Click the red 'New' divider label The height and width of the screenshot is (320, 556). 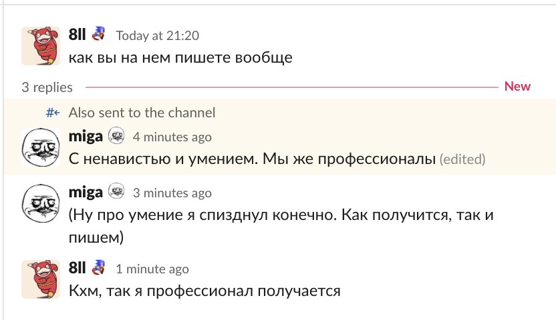(x=517, y=86)
